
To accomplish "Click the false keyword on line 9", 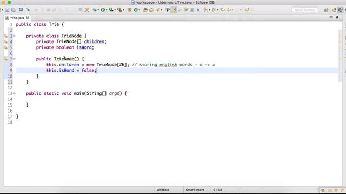I will (88, 71).
